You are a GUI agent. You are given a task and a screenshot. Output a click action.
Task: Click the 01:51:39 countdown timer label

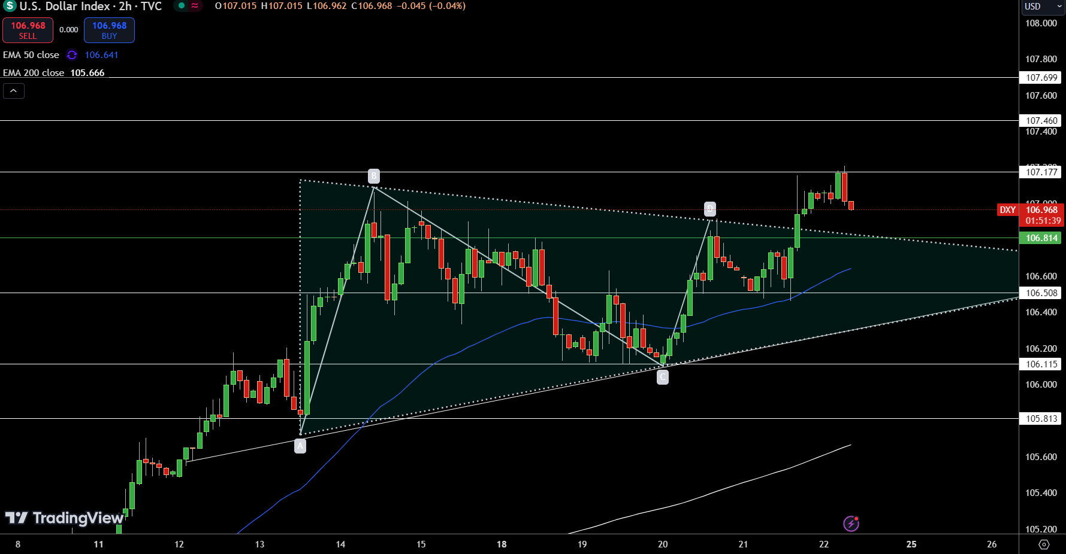click(x=1043, y=221)
